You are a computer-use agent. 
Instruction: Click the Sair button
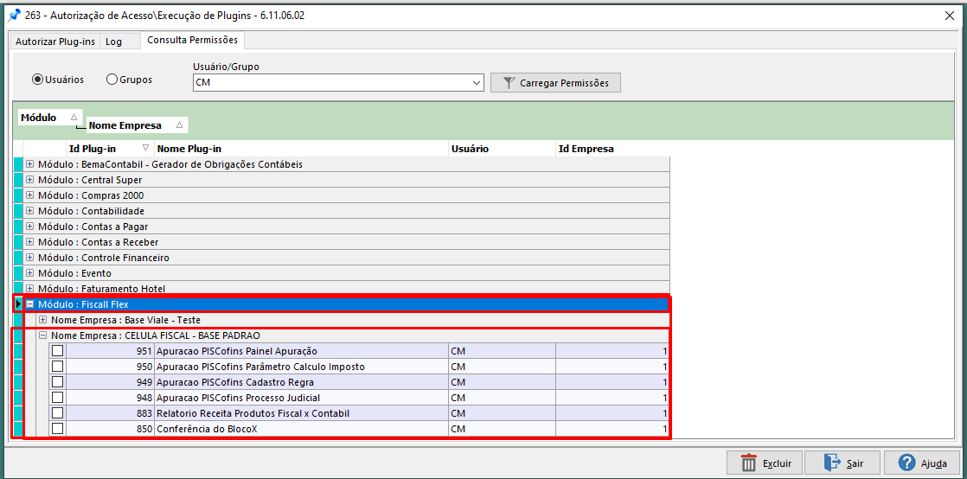click(x=842, y=463)
